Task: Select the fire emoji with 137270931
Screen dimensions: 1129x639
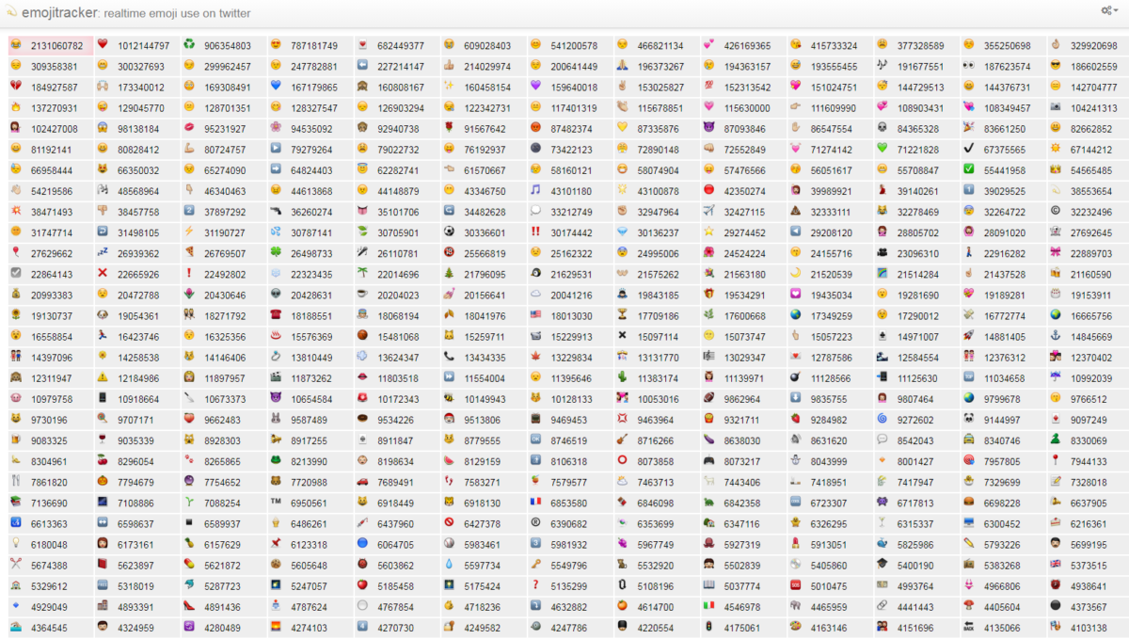Action: (x=16, y=107)
